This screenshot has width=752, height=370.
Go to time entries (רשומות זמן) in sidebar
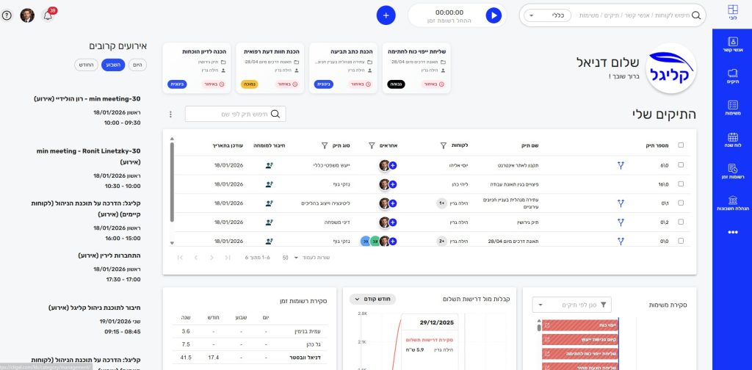(x=731, y=172)
